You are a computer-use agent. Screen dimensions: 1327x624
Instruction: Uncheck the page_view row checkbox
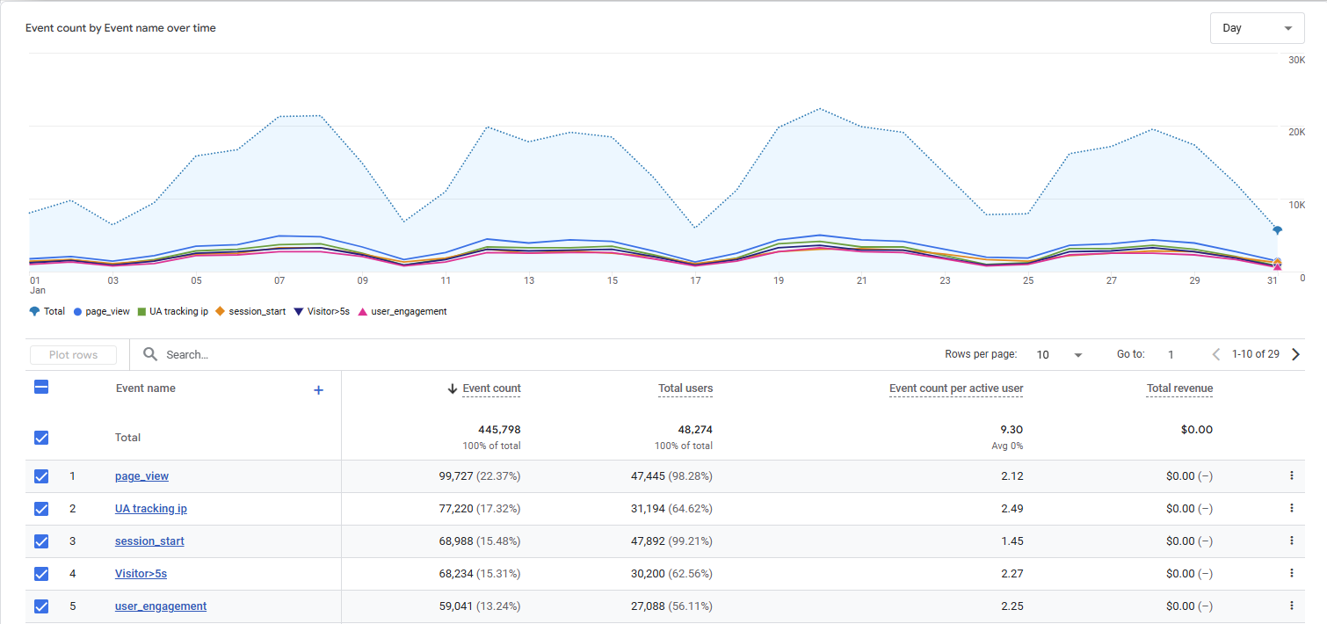click(x=41, y=476)
